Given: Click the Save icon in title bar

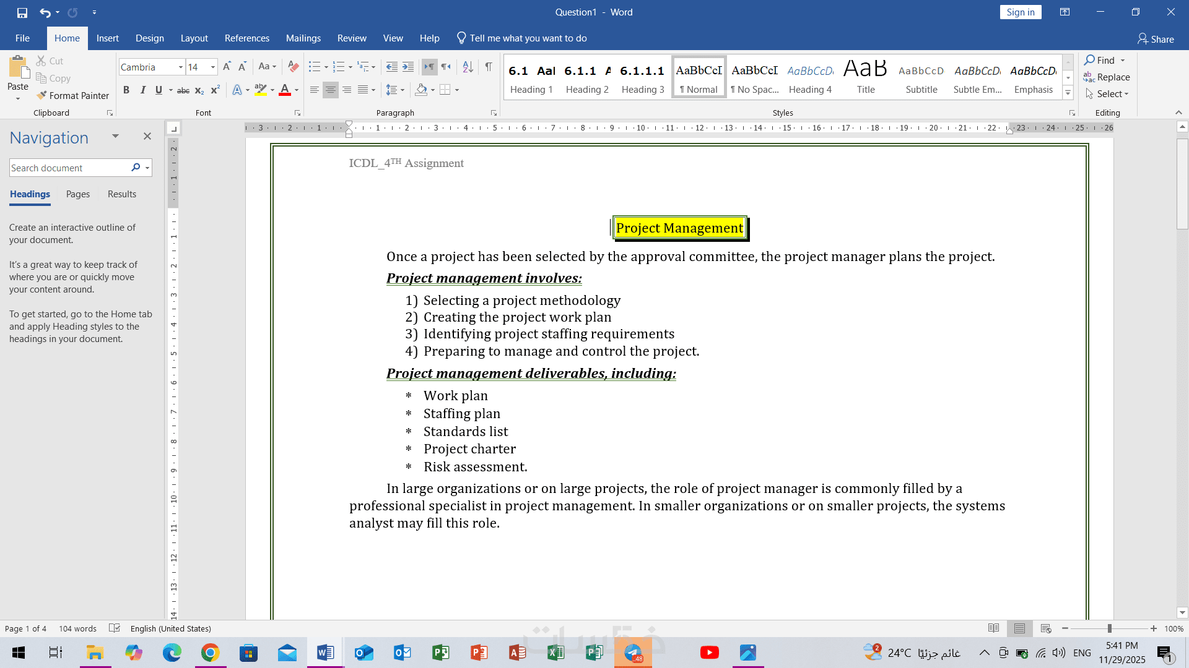Looking at the screenshot, I should [x=22, y=12].
